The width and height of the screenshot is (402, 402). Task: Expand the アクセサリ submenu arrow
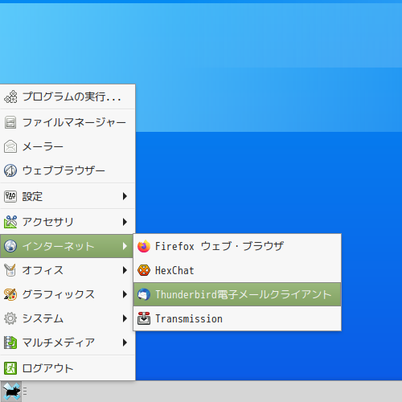[125, 222]
